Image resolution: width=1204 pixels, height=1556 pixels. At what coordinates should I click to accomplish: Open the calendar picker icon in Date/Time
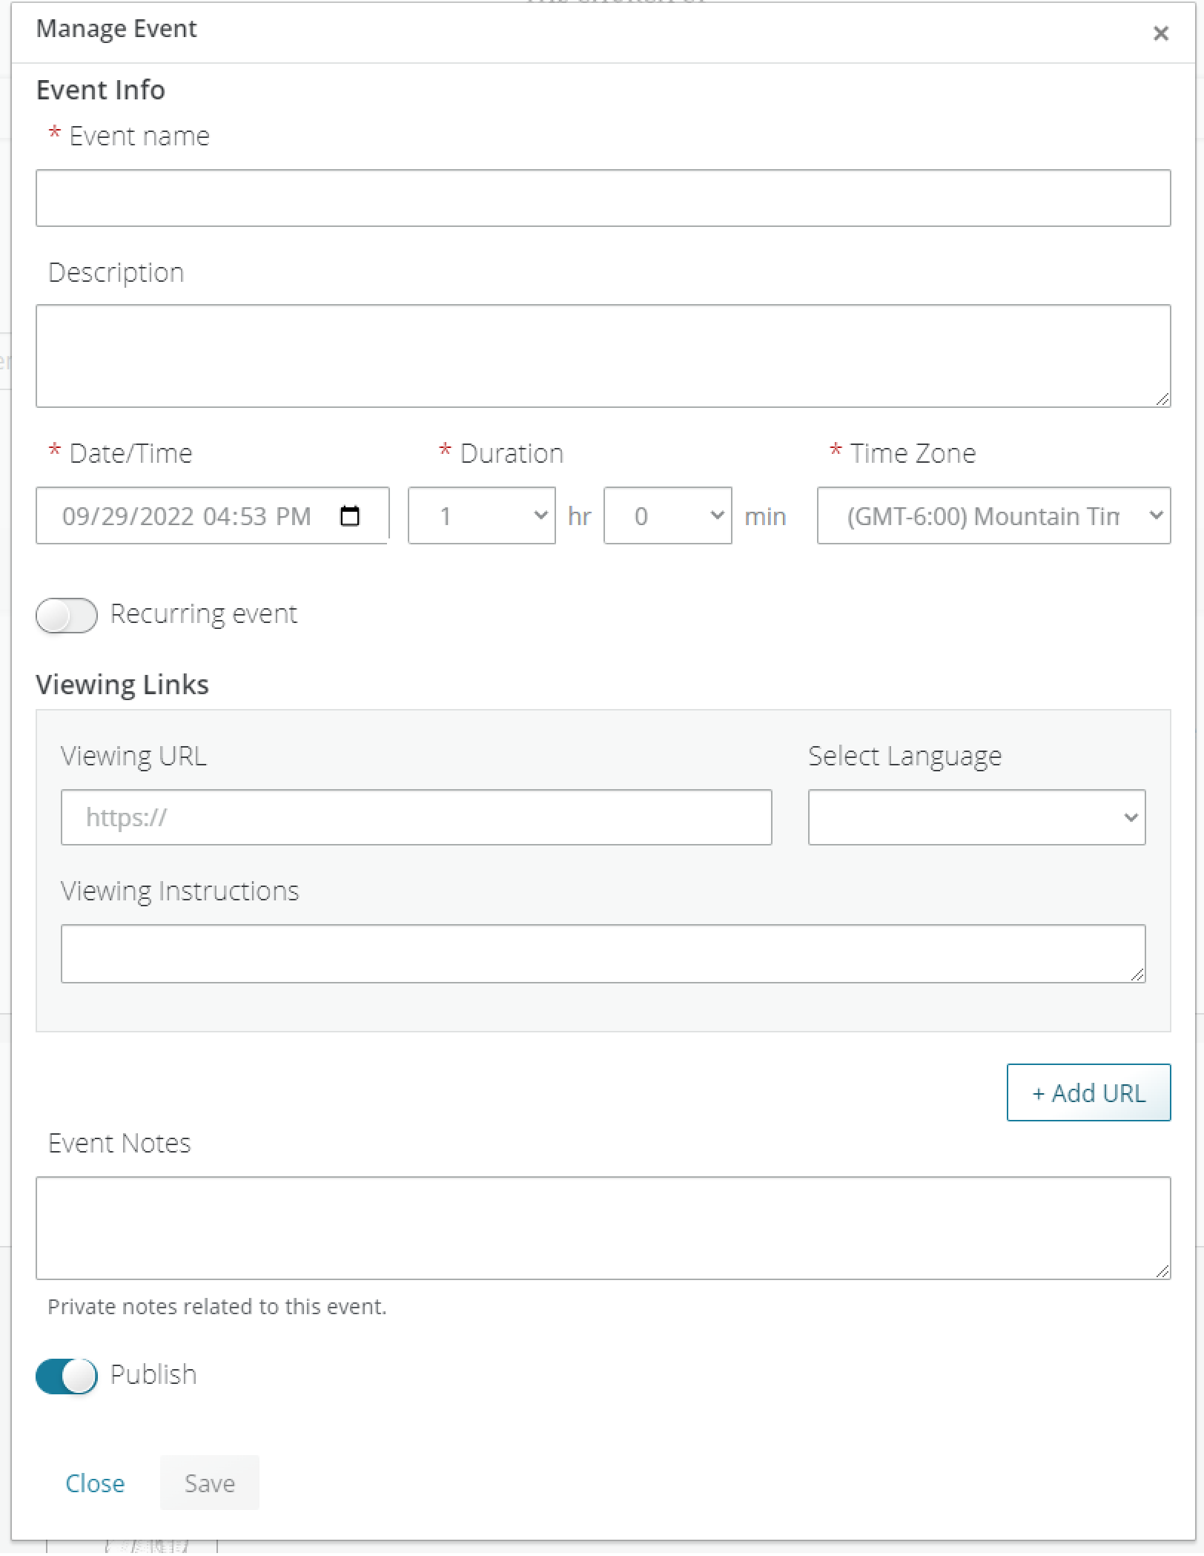tap(349, 515)
